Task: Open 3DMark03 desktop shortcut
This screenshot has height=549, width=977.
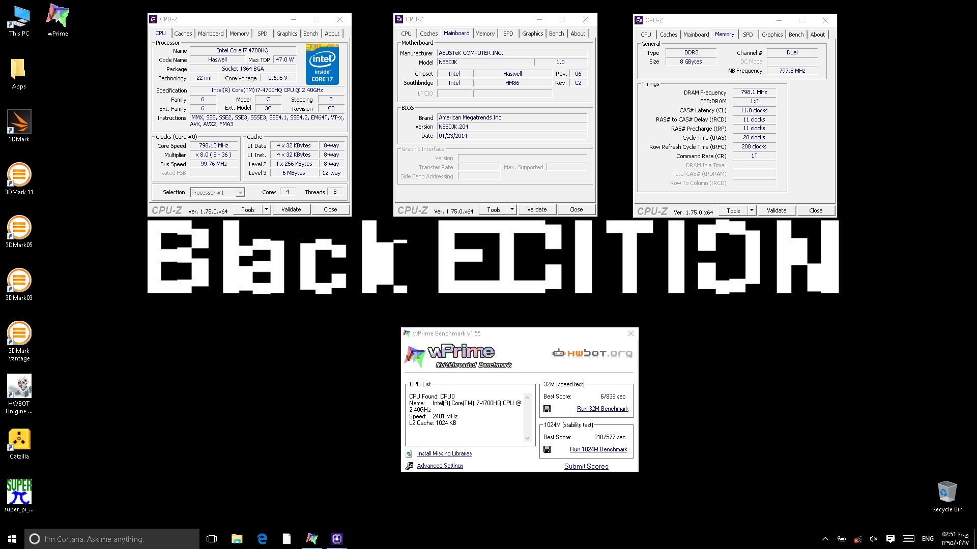Action: (19, 285)
